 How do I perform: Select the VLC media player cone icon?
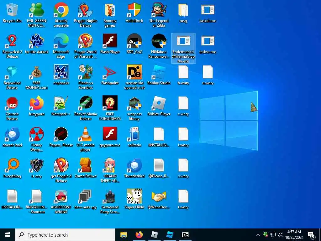[85, 134]
